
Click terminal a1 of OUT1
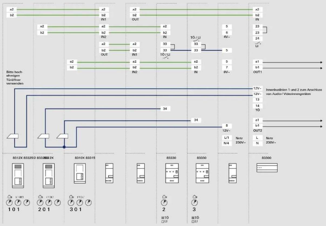point(257,62)
